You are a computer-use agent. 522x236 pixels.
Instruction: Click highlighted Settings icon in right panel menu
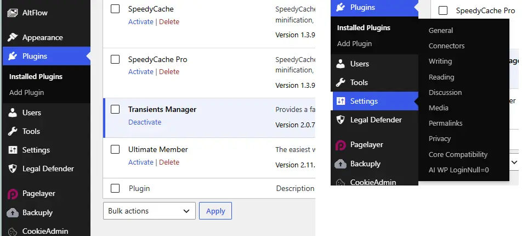pos(341,101)
